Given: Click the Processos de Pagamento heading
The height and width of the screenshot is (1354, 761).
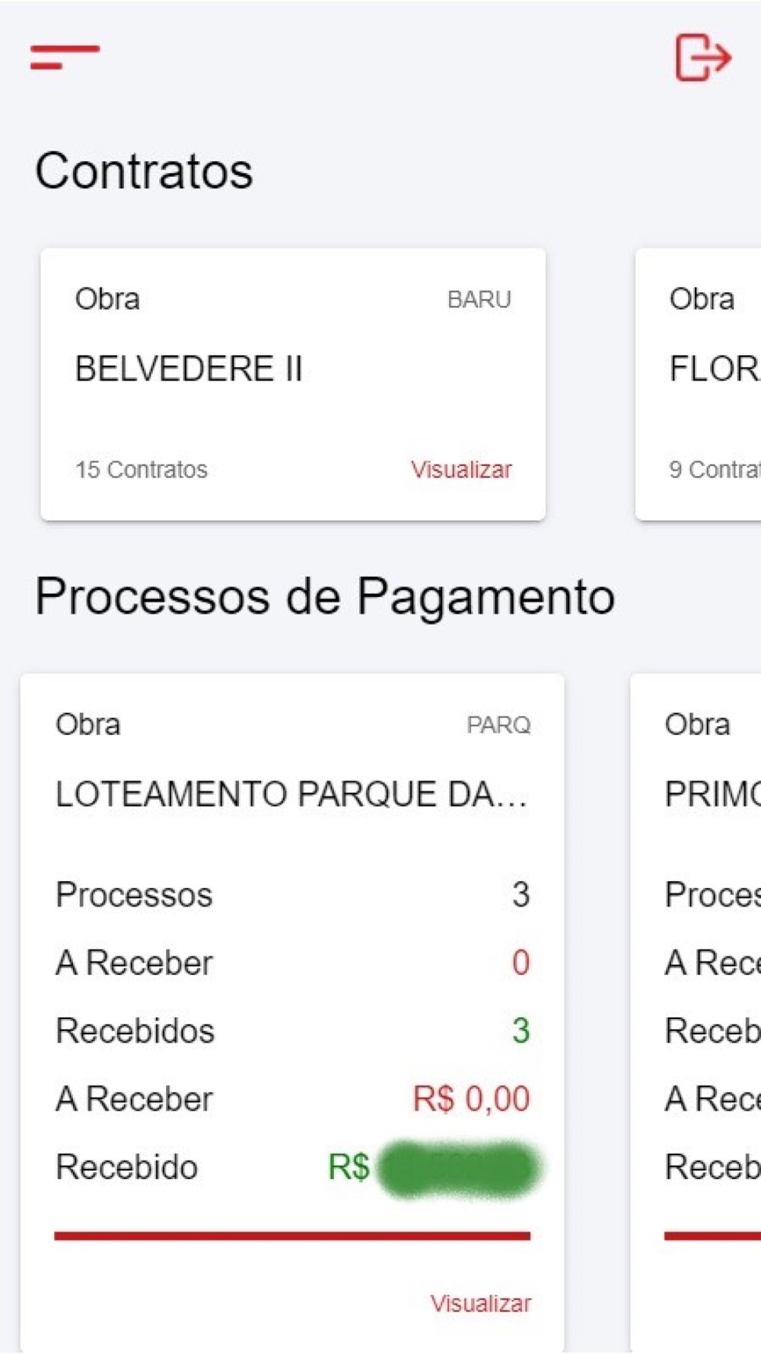Looking at the screenshot, I should click(325, 596).
